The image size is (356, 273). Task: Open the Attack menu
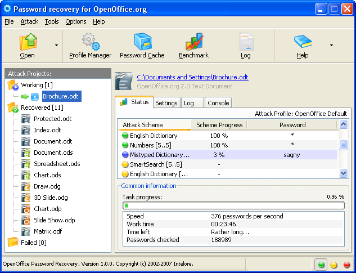pos(29,21)
